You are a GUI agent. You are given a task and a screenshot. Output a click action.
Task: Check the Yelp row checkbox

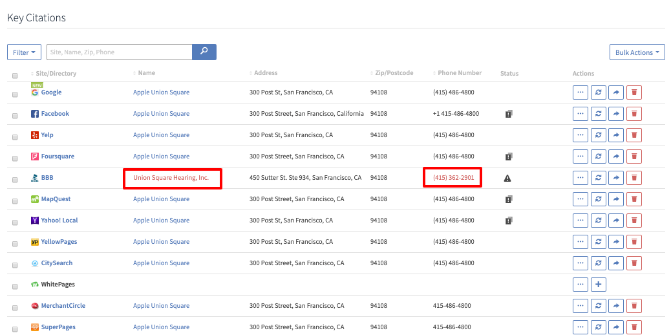(x=15, y=138)
